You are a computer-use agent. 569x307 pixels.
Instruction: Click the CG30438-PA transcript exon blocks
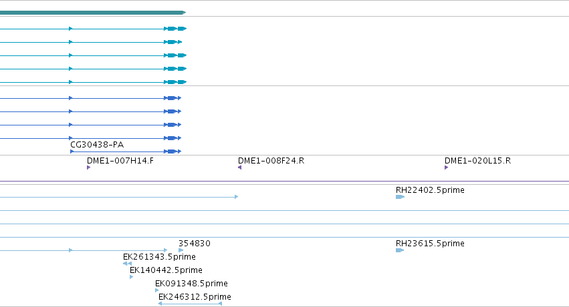point(173,151)
